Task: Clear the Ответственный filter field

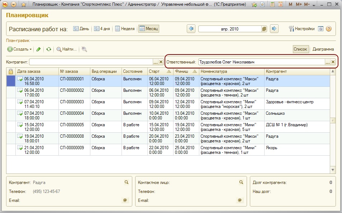Action: click(x=333, y=62)
